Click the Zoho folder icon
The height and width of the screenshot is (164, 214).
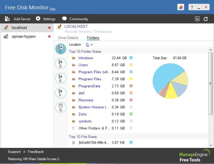click(73, 114)
